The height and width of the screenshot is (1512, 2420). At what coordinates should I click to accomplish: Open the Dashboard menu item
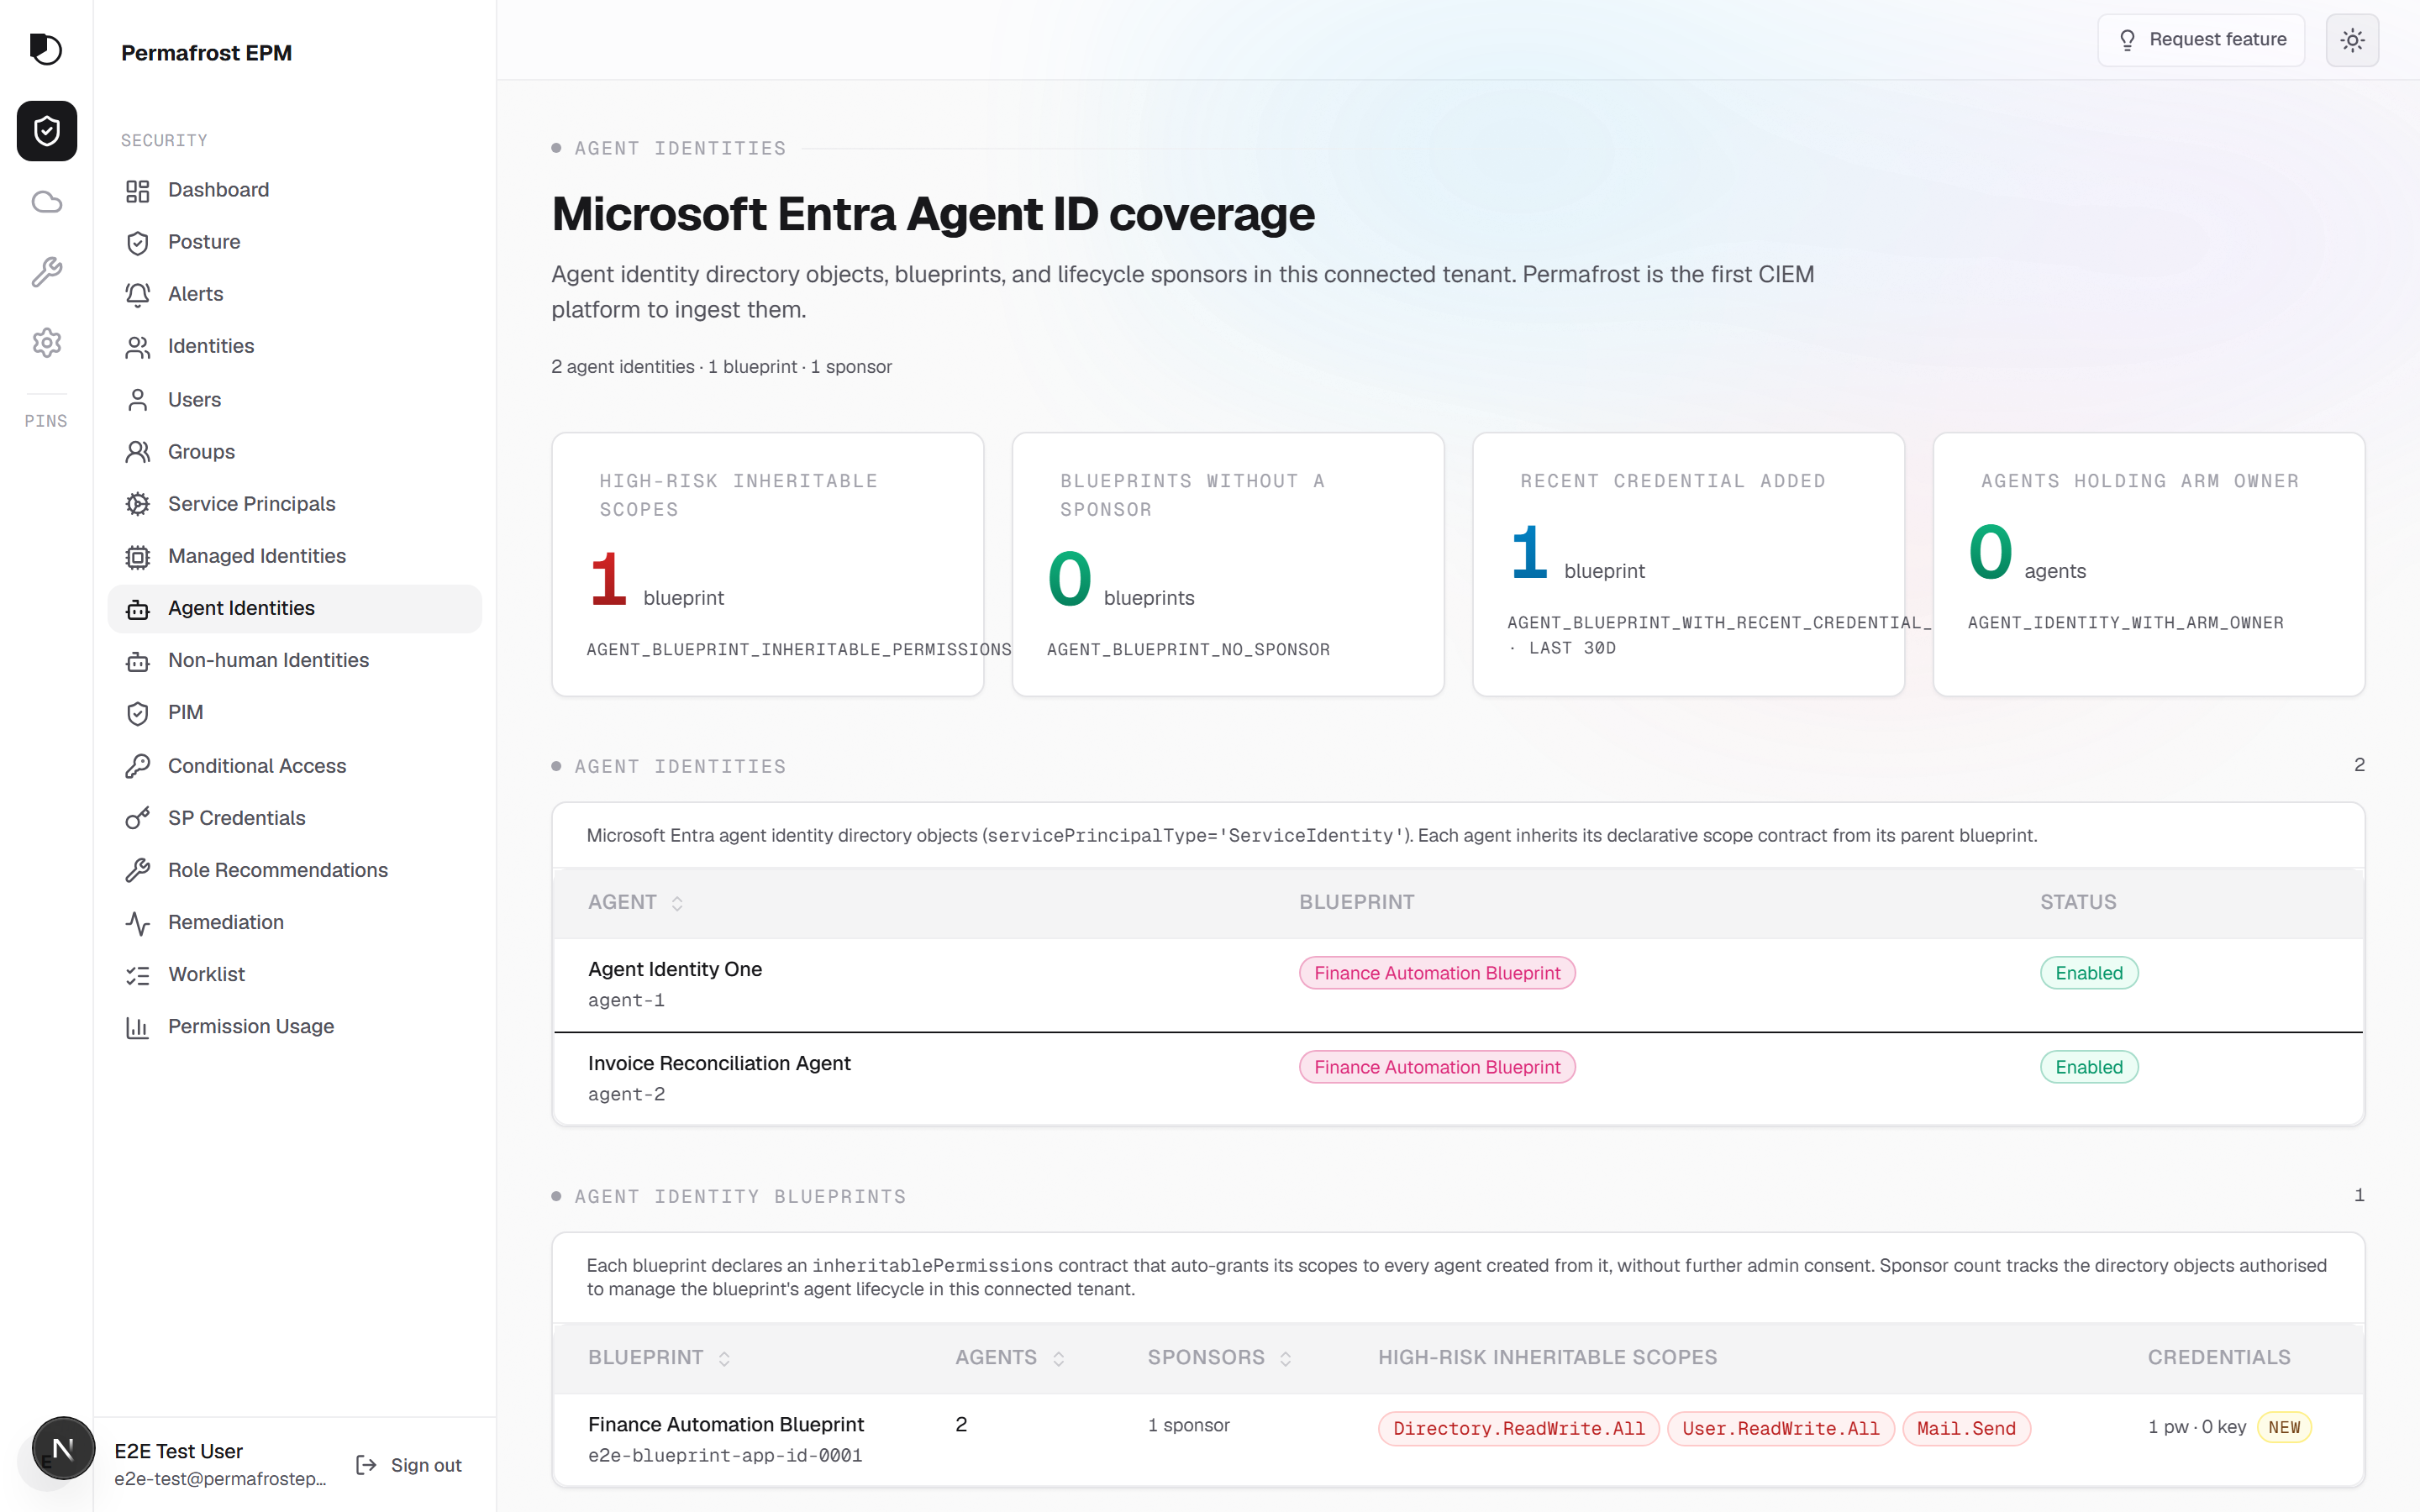(x=294, y=190)
